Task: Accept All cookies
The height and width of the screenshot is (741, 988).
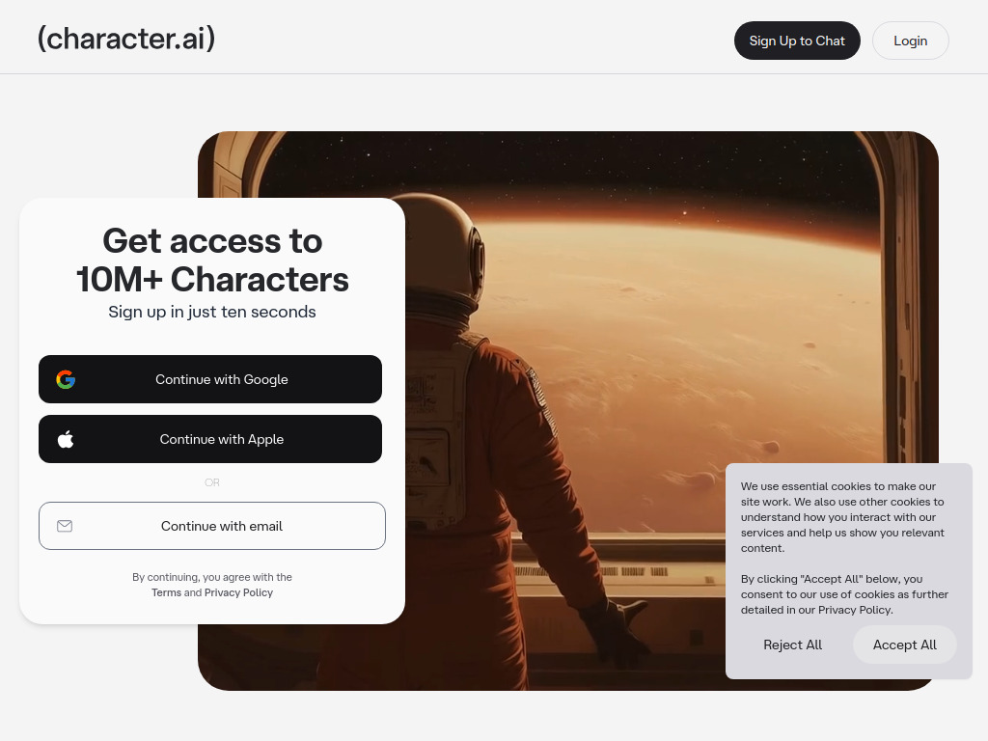Action: tap(905, 645)
